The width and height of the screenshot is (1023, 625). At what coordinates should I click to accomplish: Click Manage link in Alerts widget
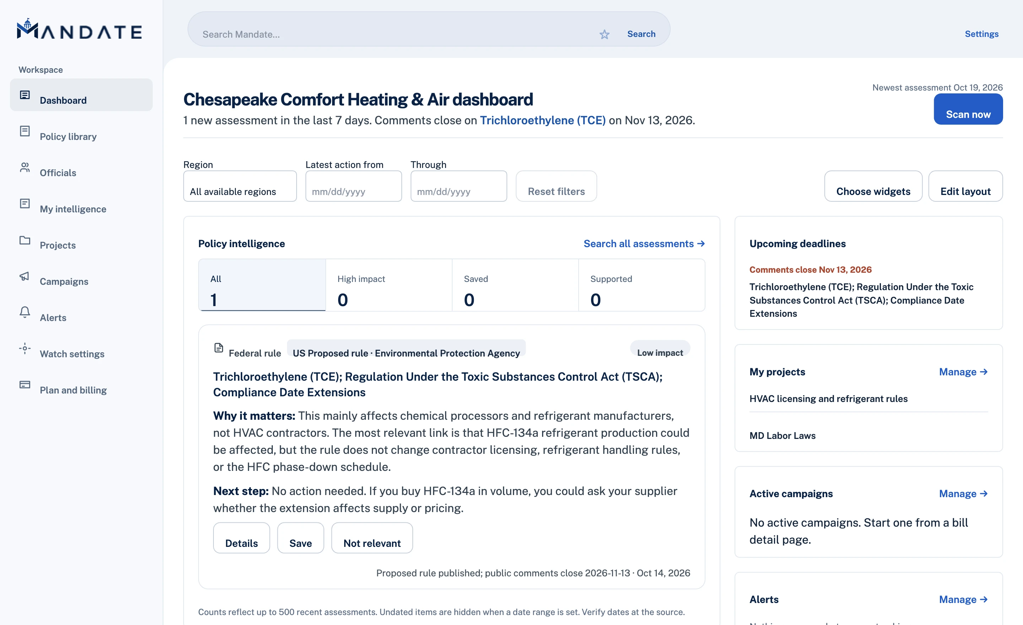point(963,600)
